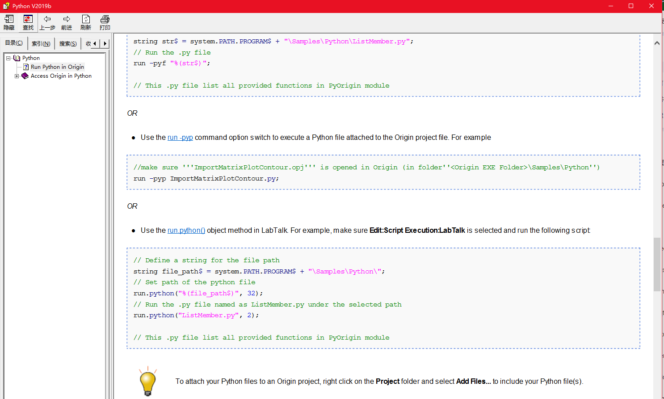Click the first OR text
664x399 pixels.
click(x=132, y=113)
